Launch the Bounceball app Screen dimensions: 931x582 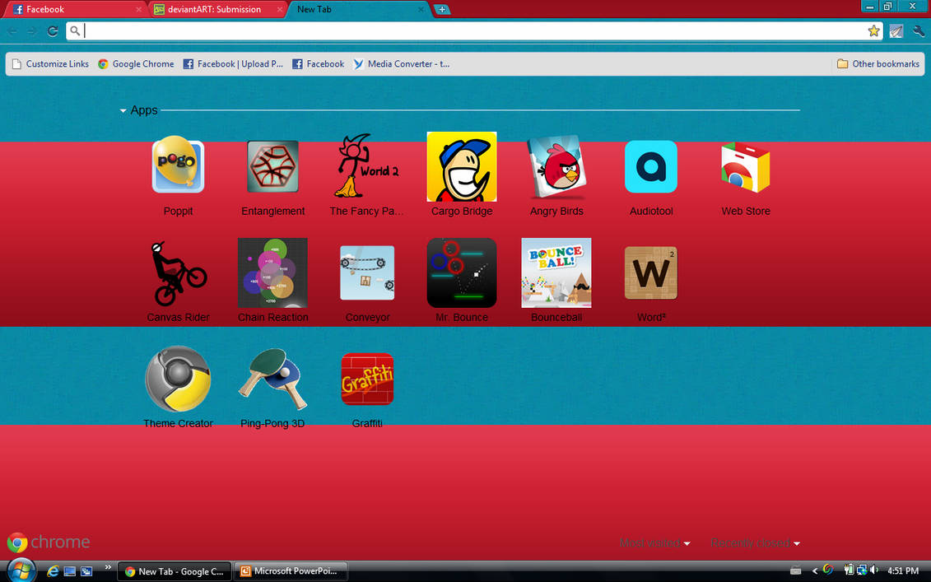tap(556, 273)
